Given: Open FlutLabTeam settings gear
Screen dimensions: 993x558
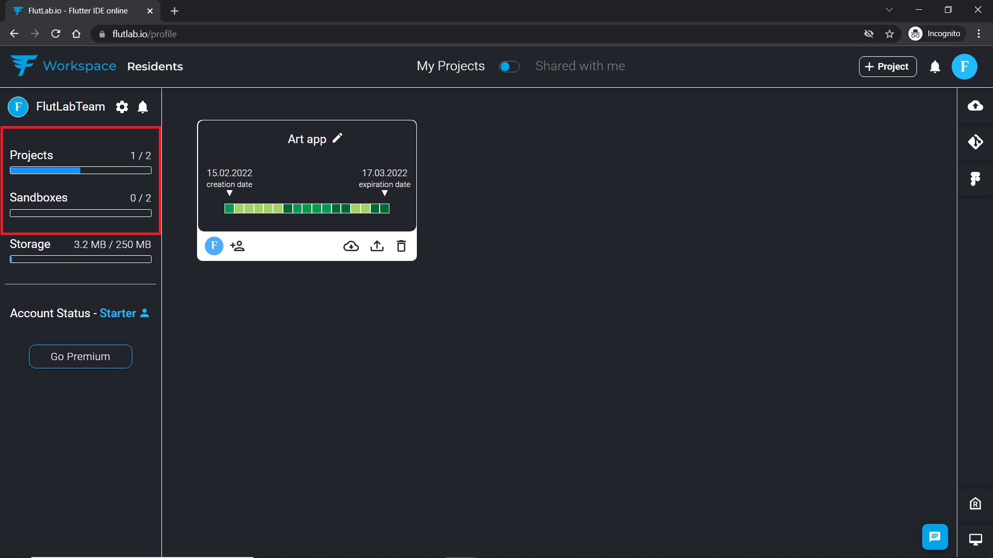Looking at the screenshot, I should point(122,107).
